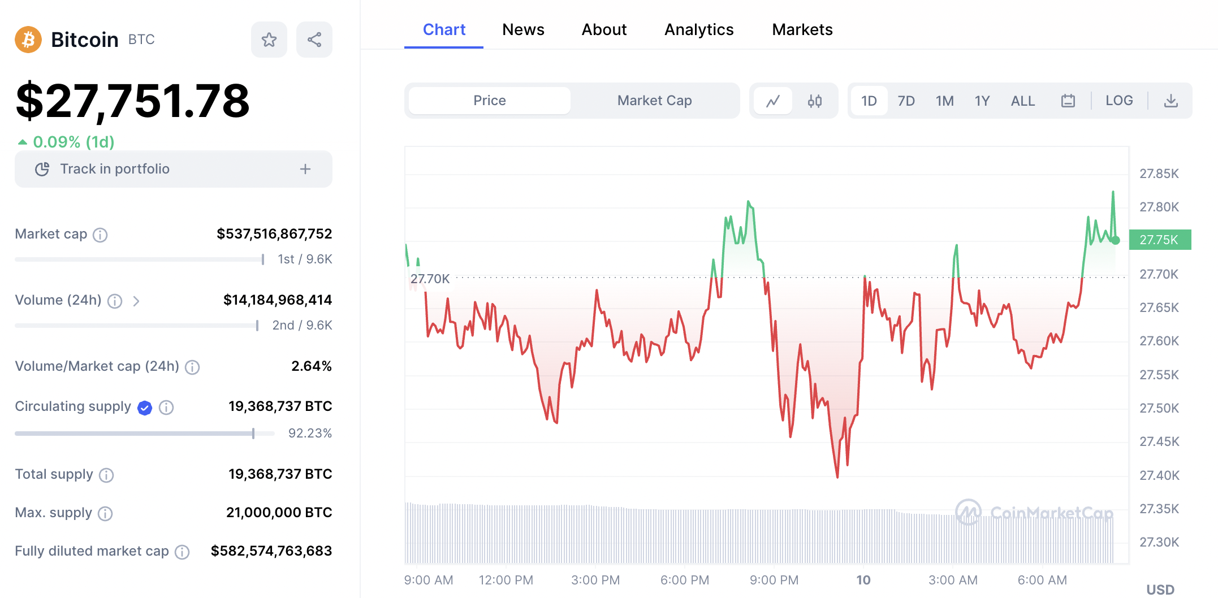Switch to candlestick chart icon
1218x598 pixels.
tap(815, 101)
